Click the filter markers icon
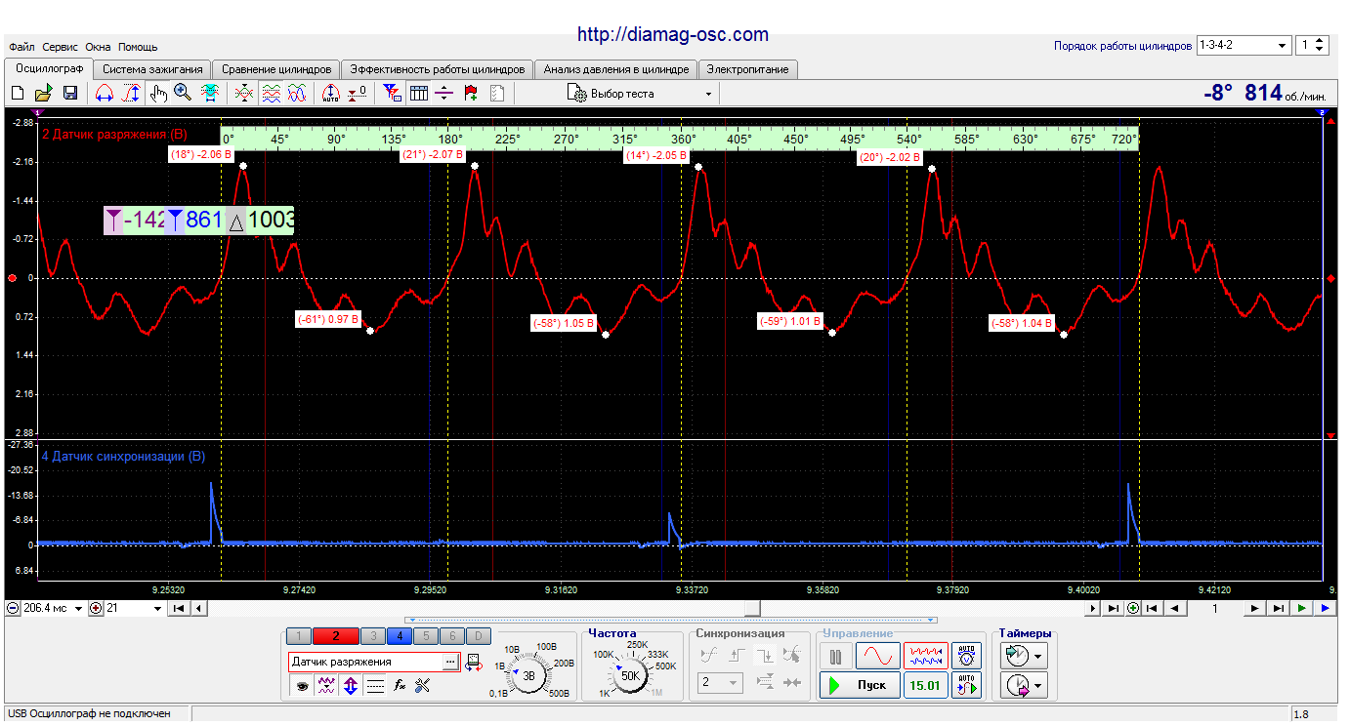1350x726 pixels. tap(392, 94)
